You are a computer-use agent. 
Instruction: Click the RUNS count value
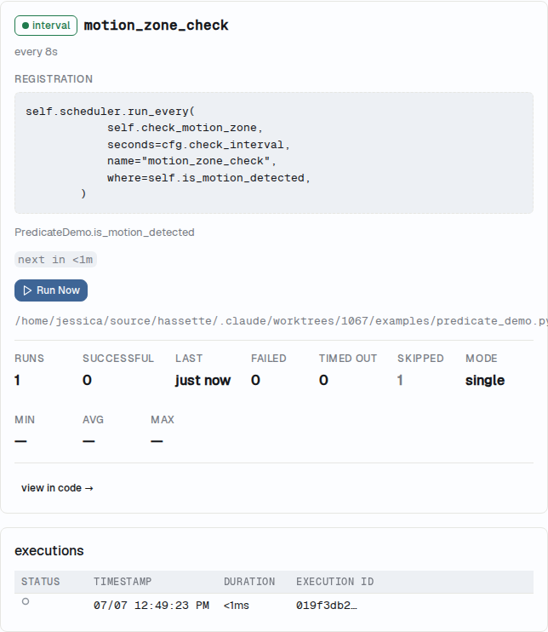[x=17, y=380]
